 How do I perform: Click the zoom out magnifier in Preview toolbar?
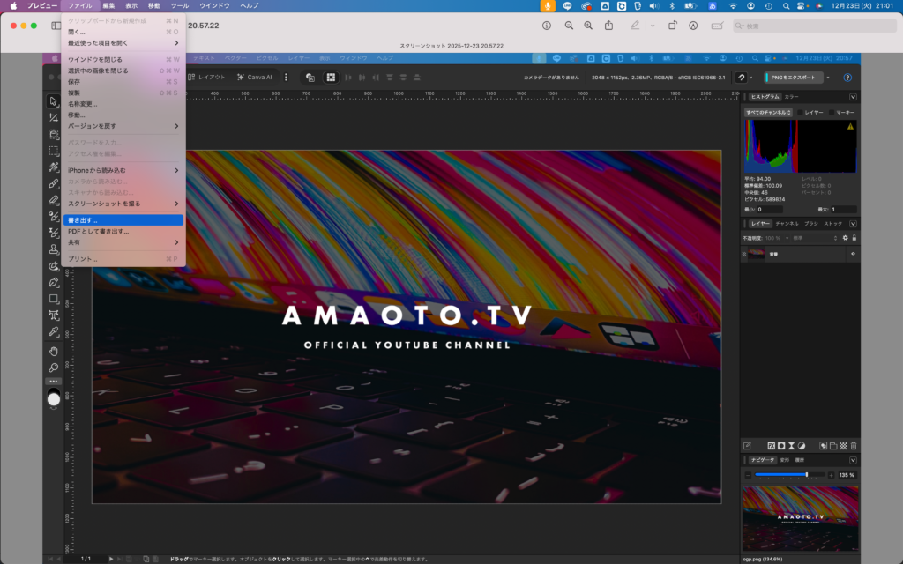click(569, 26)
